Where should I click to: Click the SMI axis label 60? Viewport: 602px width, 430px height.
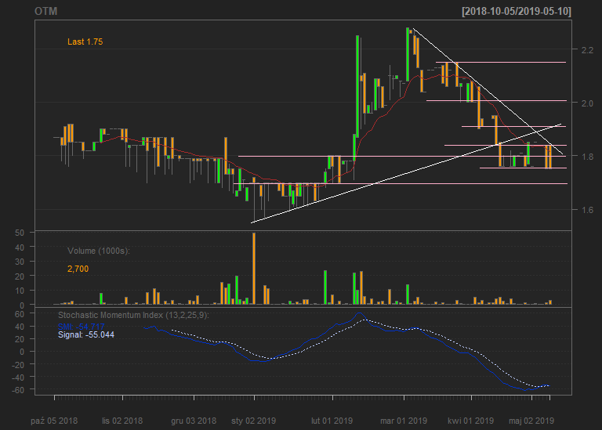pyautogui.click(x=19, y=314)
